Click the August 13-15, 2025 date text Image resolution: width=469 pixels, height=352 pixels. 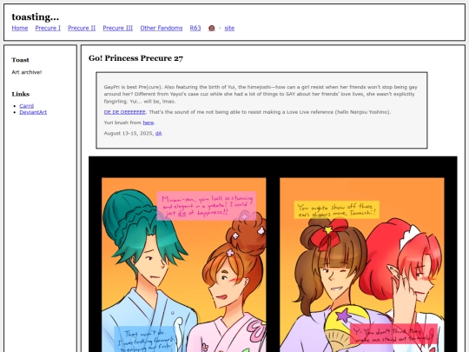129,133
